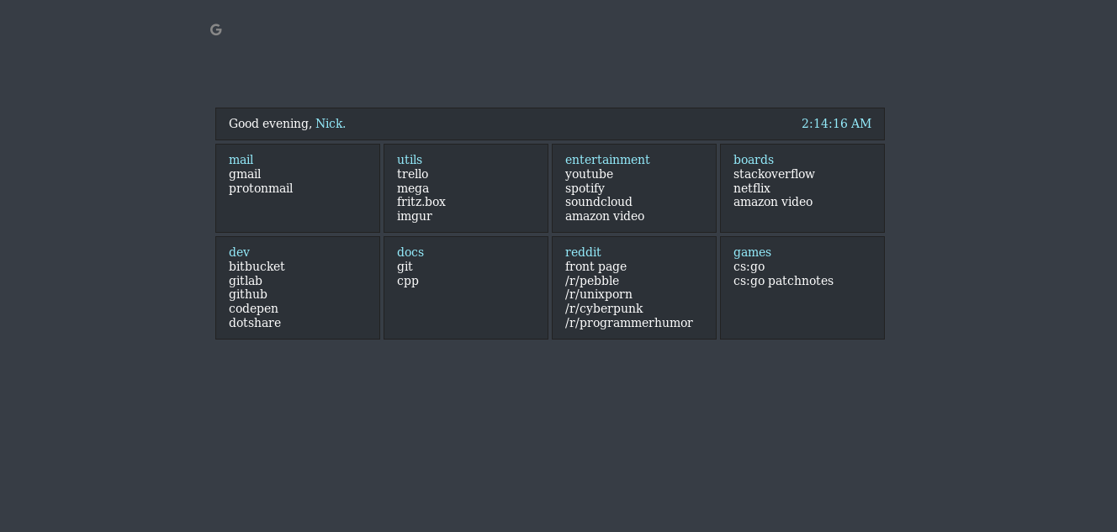Open the codepen link
1117x532 pixels.
click(x=253, y=308)
